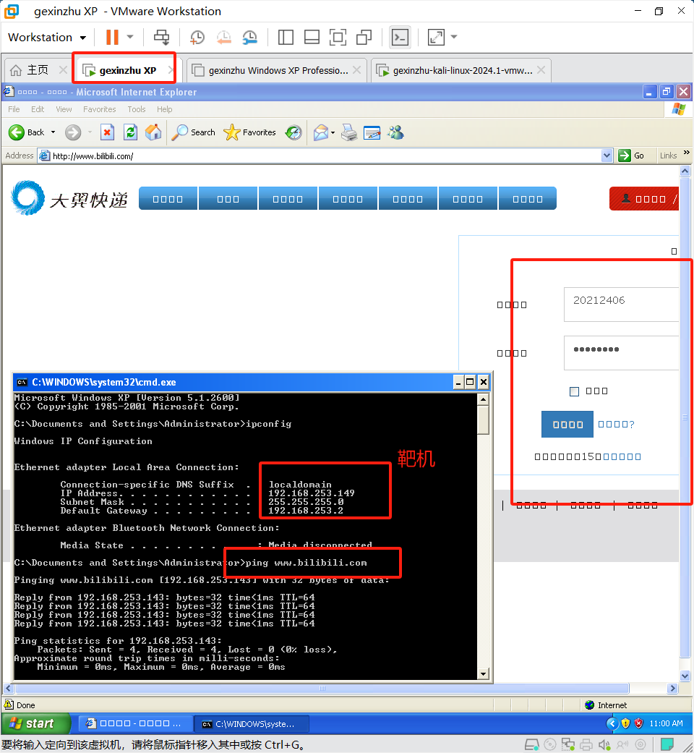The width and height of the screenshot is (694, 753).
Task: Click the first blue navigation menu button
Action: (x=168, y=199)
